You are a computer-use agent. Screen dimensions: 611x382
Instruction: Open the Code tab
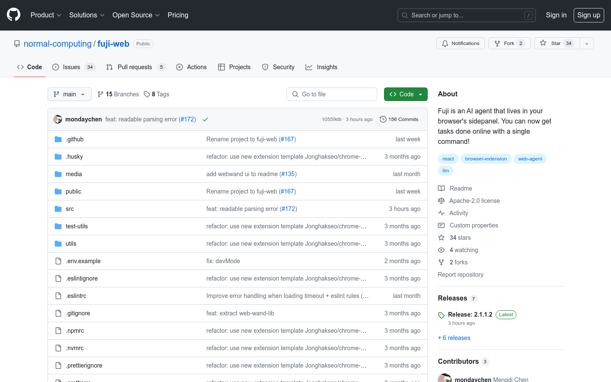(30, 67)
